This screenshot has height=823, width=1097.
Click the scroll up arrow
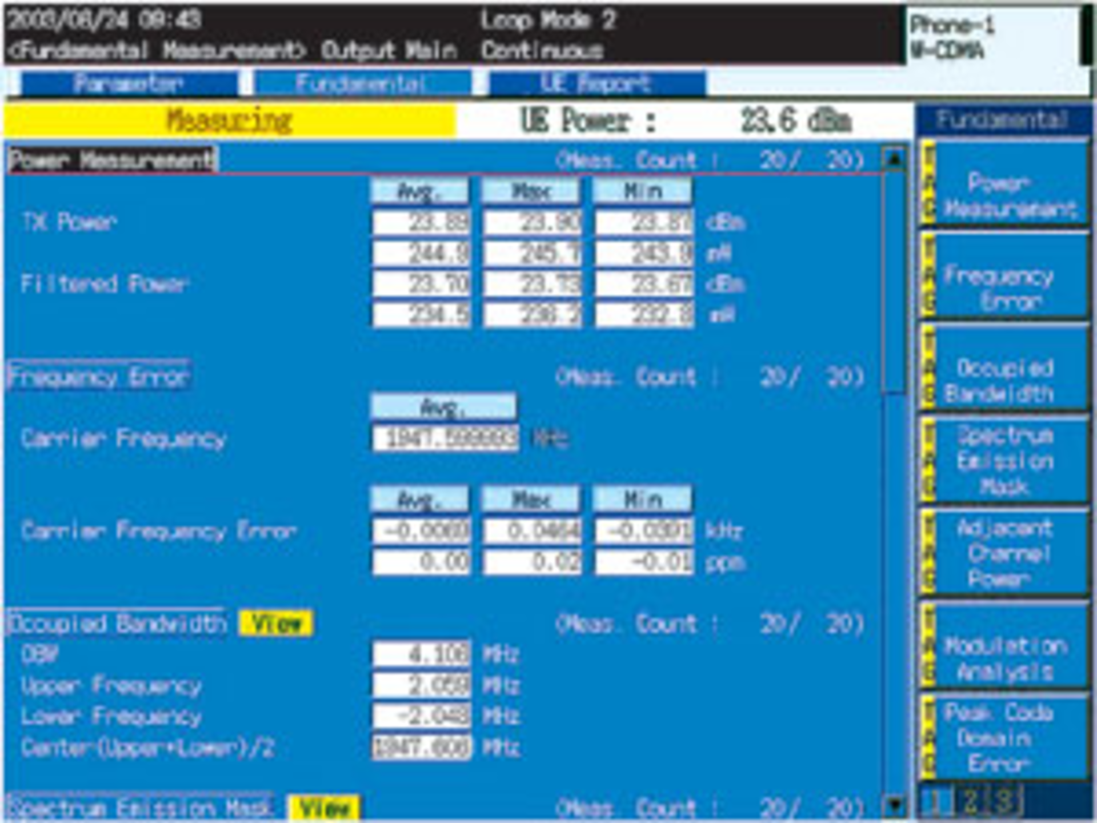(x=894, y=158)
